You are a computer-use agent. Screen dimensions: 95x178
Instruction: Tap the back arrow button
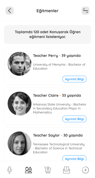[x=9, y=11]
